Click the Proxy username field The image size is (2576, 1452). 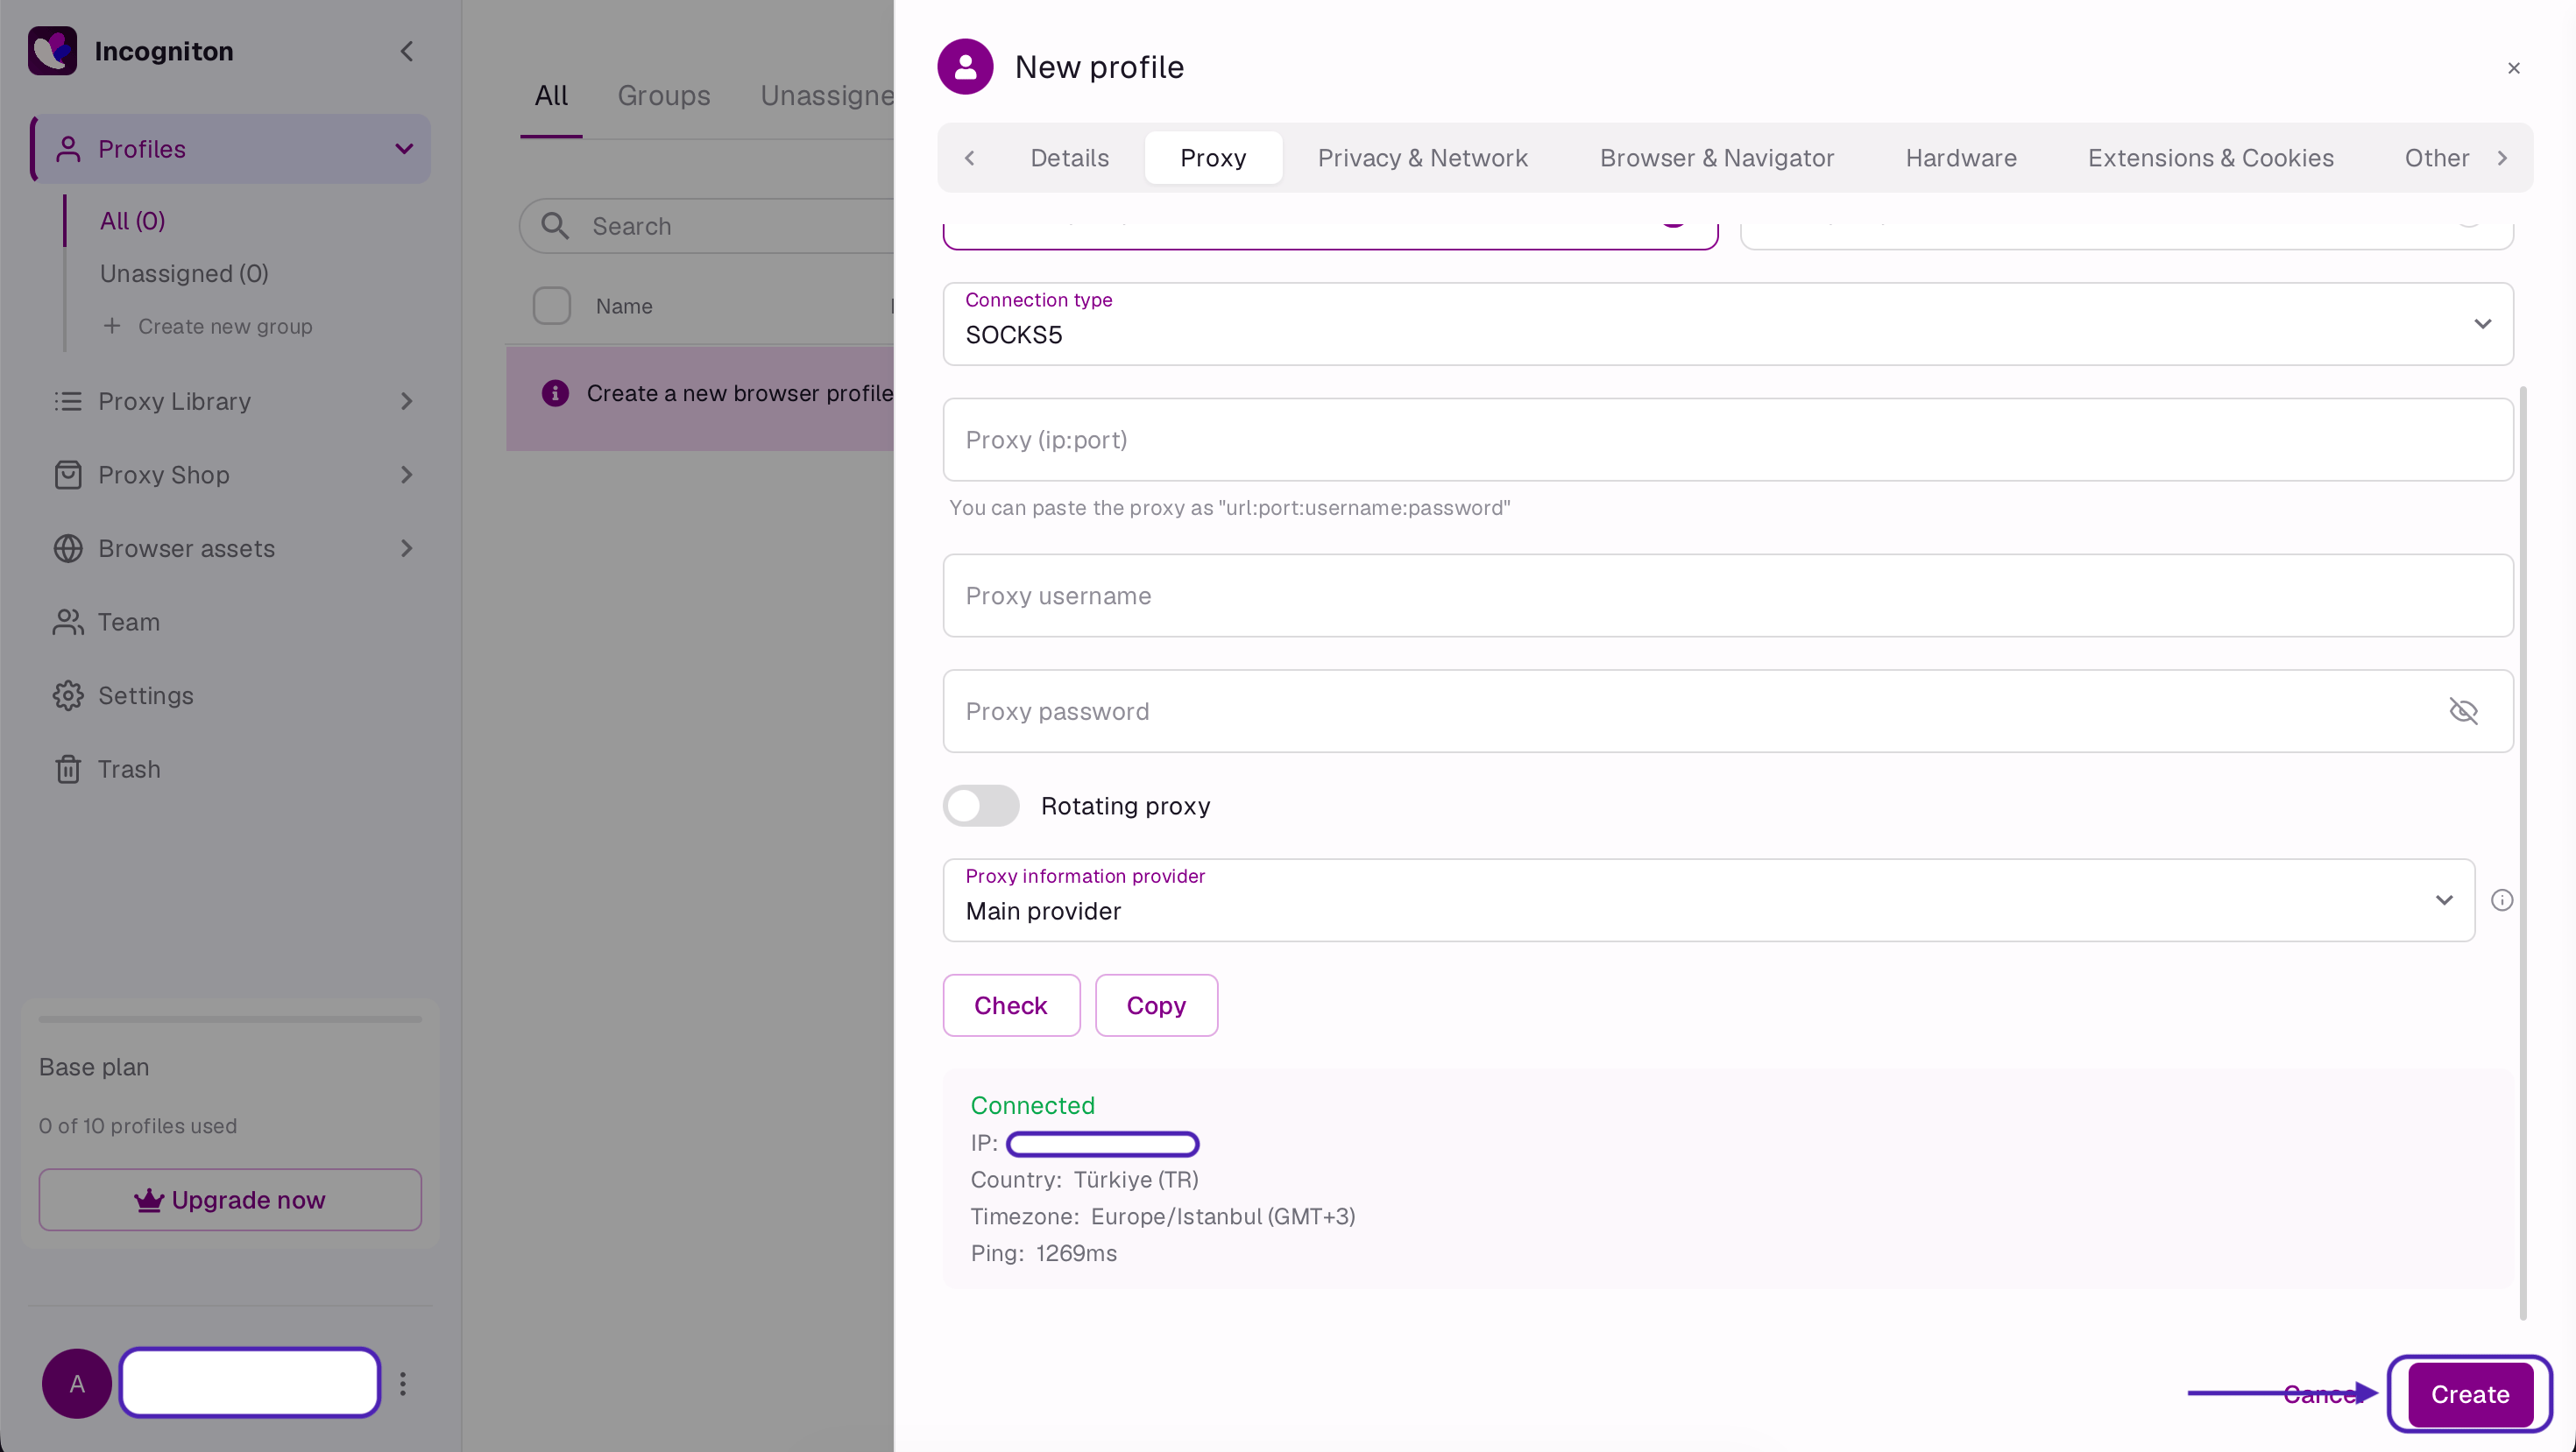(x=1727, y=596)
